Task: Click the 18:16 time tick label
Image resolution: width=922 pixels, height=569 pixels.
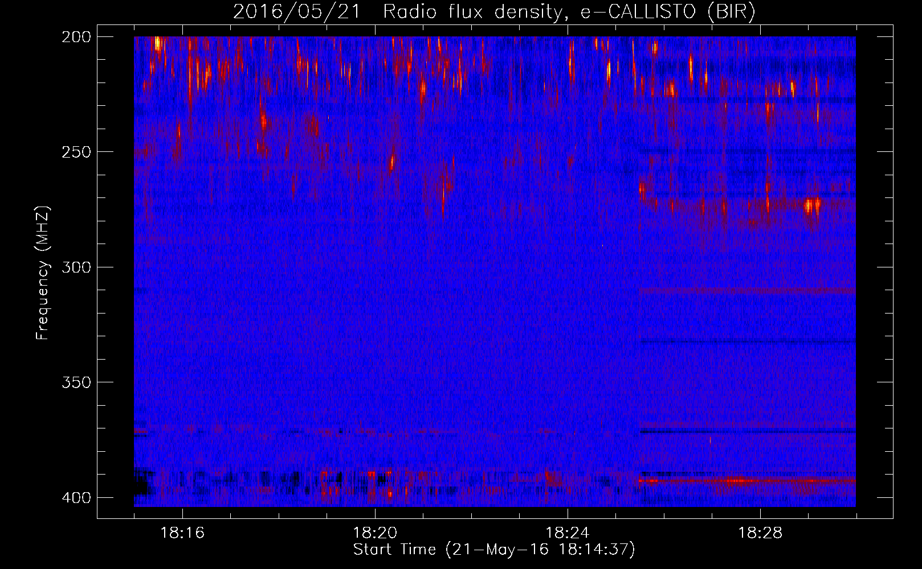Action: coord(182,533)
